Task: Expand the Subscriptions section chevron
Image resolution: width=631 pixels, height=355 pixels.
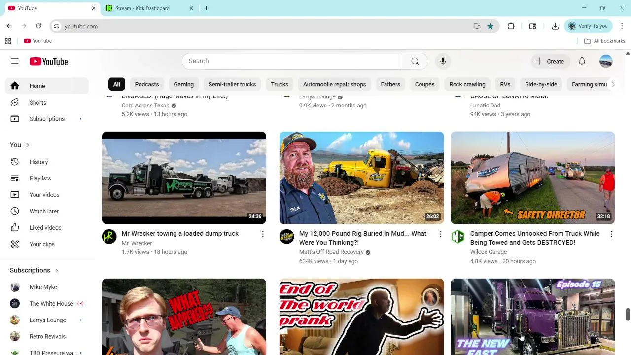Action: [57, 270]
